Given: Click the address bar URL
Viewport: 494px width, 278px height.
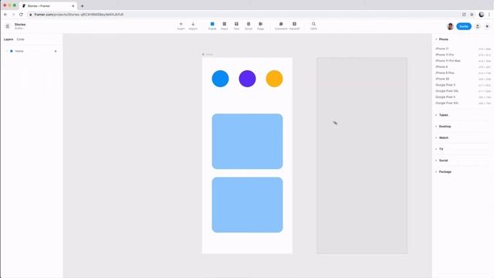Looking at the screenshot, I should pos(79,15).
